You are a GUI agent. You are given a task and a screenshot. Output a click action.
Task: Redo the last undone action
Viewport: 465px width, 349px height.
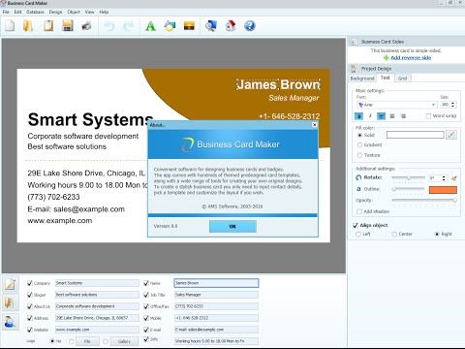tap(129, 26)
